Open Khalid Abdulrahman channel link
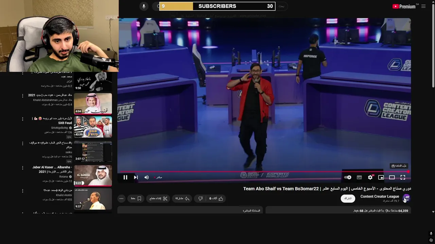Screen dimensions: 435x244 point(53,100)
